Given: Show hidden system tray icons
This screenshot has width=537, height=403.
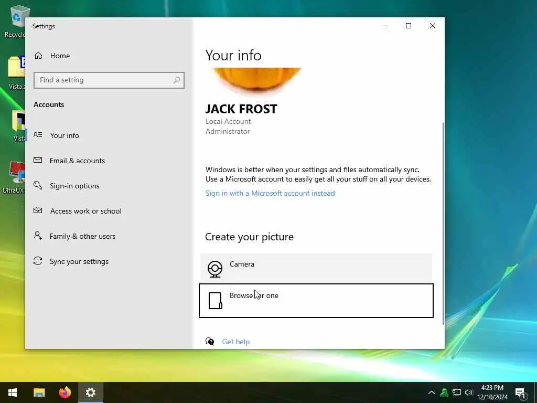Looking at the screenshot, I should point(432,393).
